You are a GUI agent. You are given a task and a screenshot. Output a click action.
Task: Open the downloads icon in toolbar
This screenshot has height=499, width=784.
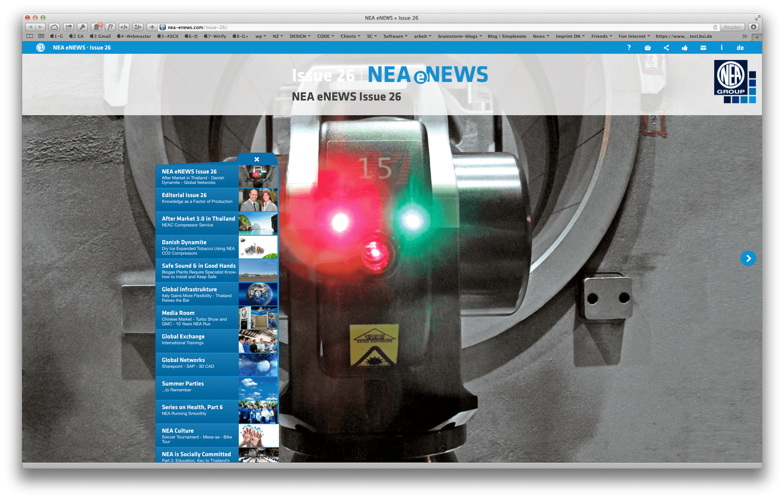pyautogui.click(x=753, y=27)
